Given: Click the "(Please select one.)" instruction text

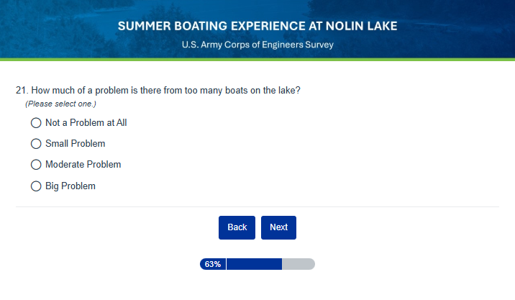Looking at the screenshot, I should pyautogui.click(x=60, y=104).
